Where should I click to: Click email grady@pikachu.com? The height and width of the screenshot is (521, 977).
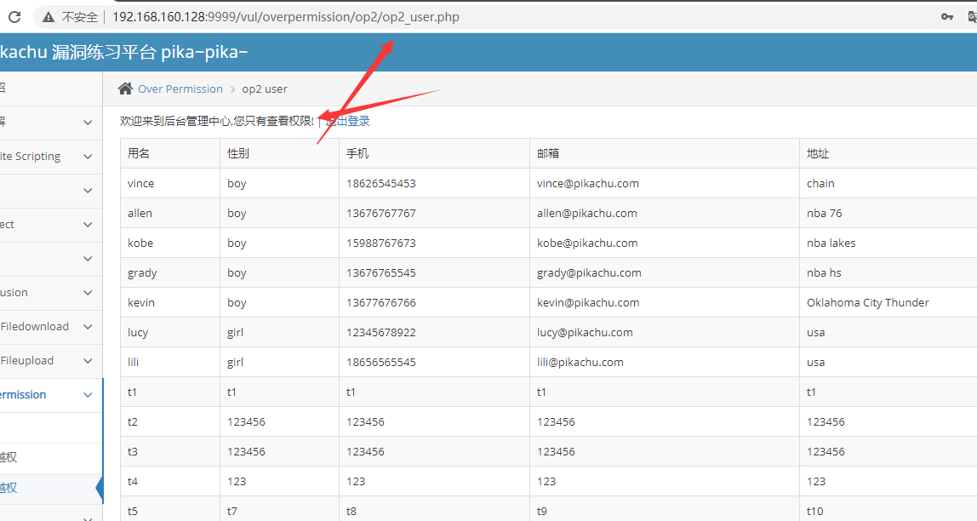(590, 273)
